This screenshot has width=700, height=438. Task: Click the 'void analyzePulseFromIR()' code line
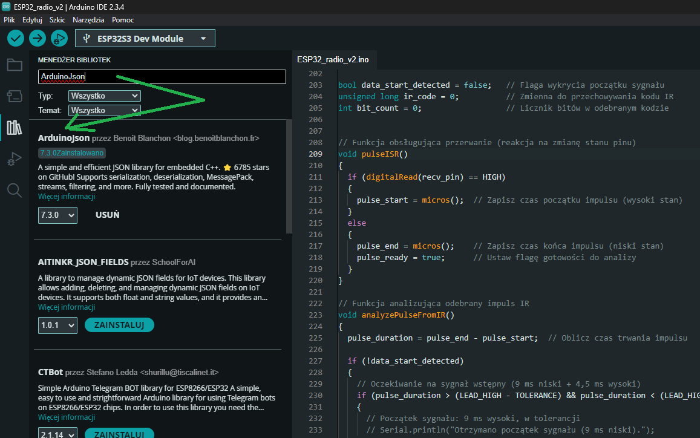(396, 315)
